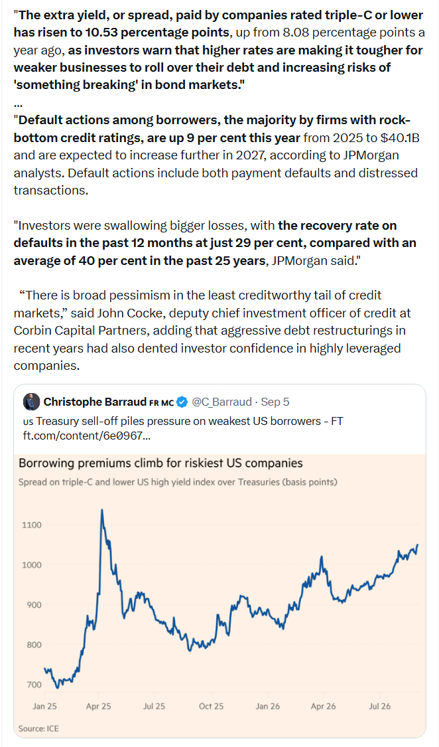The width and height of the screenshot is (439, 747).
Task: Click the Sep 5 timestamp
Action: coord(275,402)
